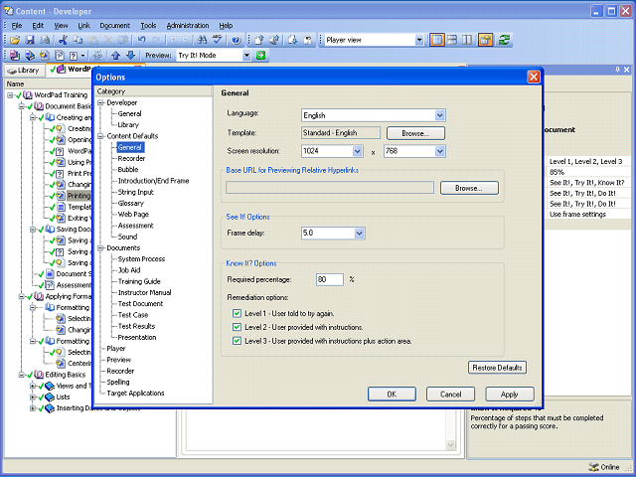
Task: Collapse WordPad Training in Library tree
Action: (10, 95)
